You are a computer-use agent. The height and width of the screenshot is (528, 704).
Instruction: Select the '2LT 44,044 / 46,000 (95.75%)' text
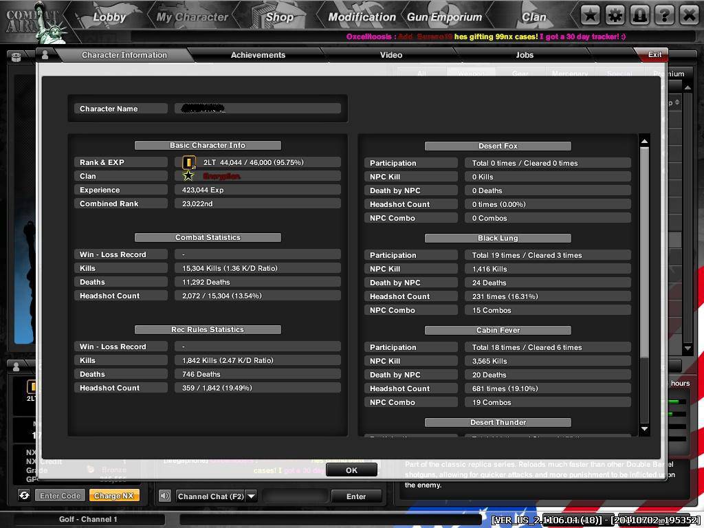(253, 162)
